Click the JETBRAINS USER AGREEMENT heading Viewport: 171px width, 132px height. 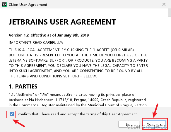tap(62, 22)
